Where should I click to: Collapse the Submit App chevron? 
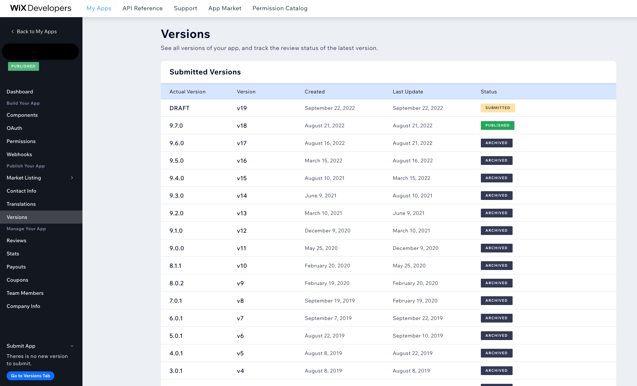(72, 346)
